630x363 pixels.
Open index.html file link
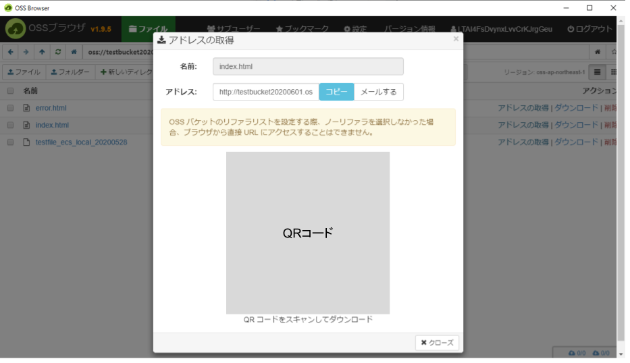(x=52, y=125)
